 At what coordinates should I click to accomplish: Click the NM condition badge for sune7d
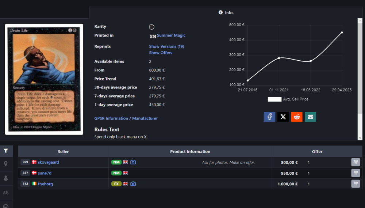(116, 173)
